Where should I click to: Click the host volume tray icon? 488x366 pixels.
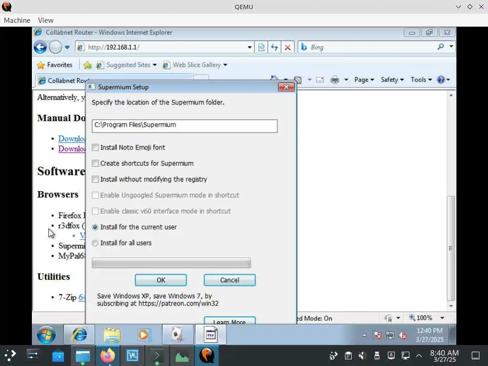[362, 356]
